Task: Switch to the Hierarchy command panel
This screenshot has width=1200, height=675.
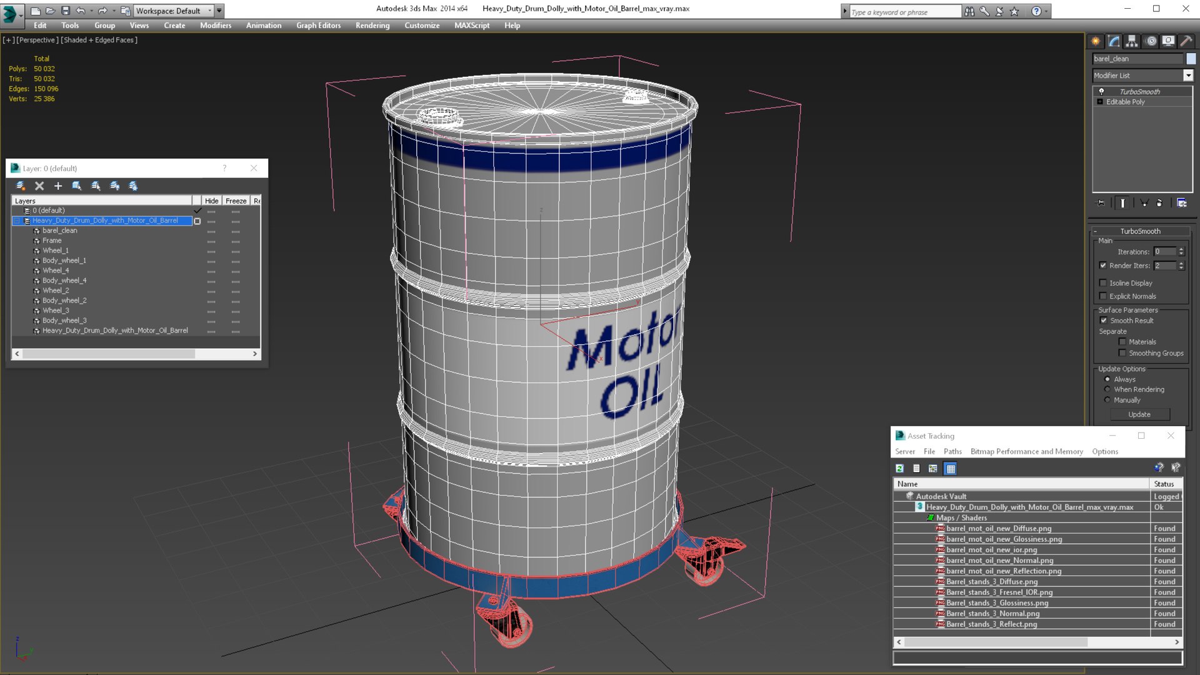Action: pyautogui.click(x=1132, y=41)
